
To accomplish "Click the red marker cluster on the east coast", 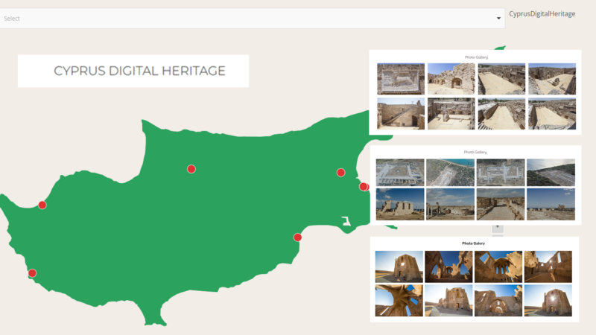I will click(x=364, y=186).
